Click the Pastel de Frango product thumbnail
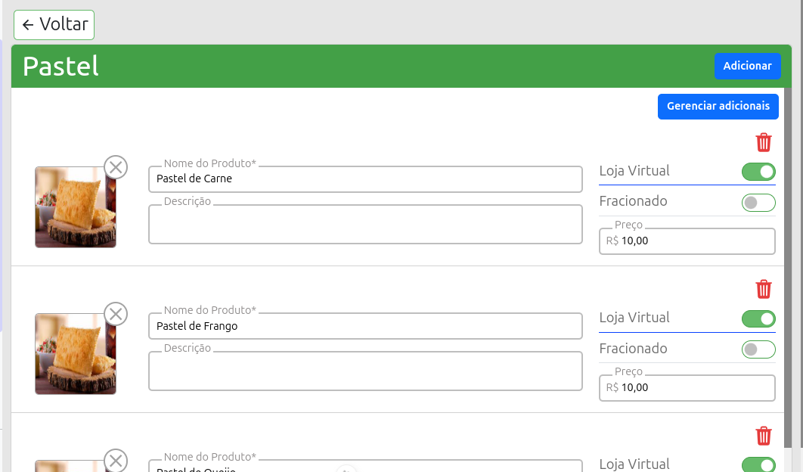 coord(75,355)
